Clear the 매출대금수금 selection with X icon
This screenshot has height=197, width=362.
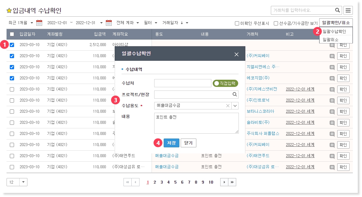[228, 106]
